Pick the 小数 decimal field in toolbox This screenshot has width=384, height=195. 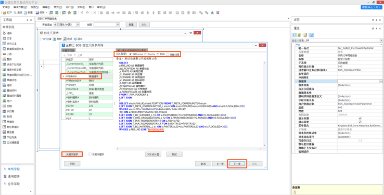click(x=7, y=54)
